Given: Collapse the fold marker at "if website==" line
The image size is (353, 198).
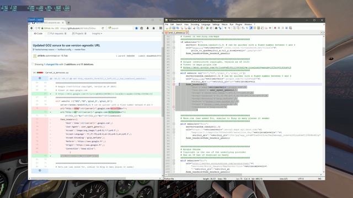Looking at the screenshot, I should coord(174,42).
